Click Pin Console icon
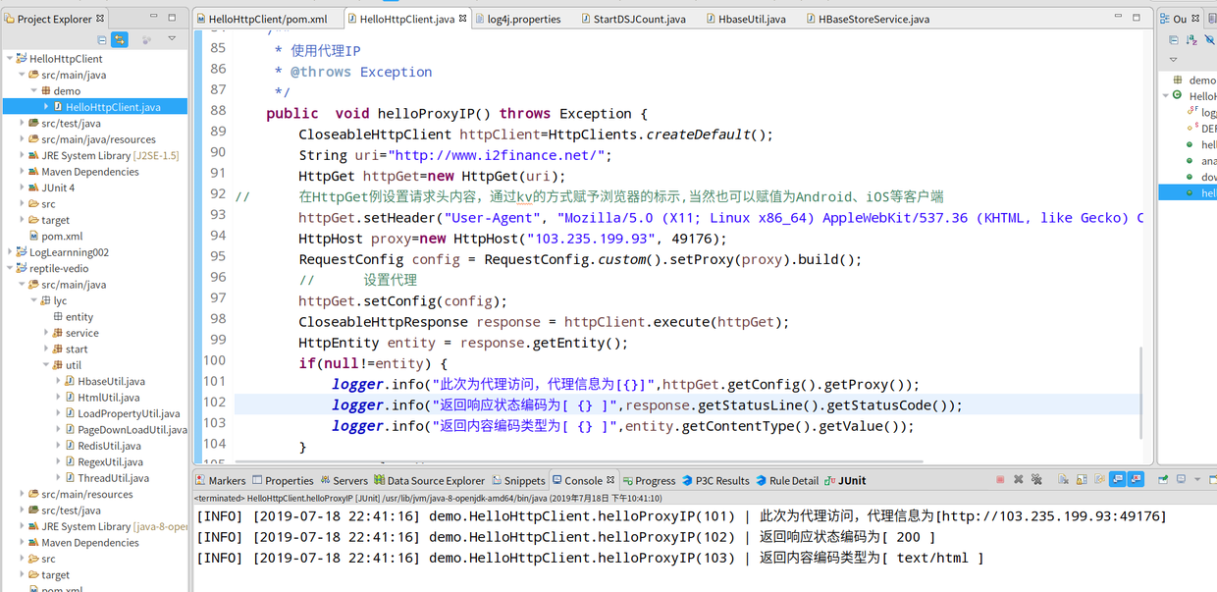Viewport: 1217px width, 592px height. coord(1163,479)
